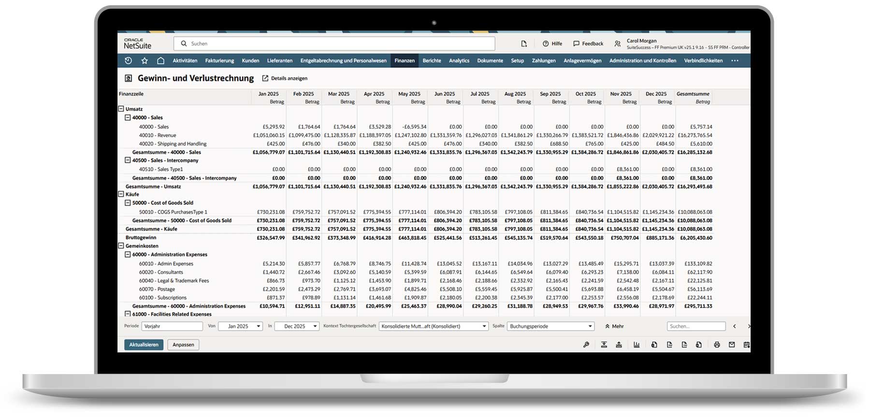Export the report as PDF
This screenshot has width=870, height=419.
[669, 345]
